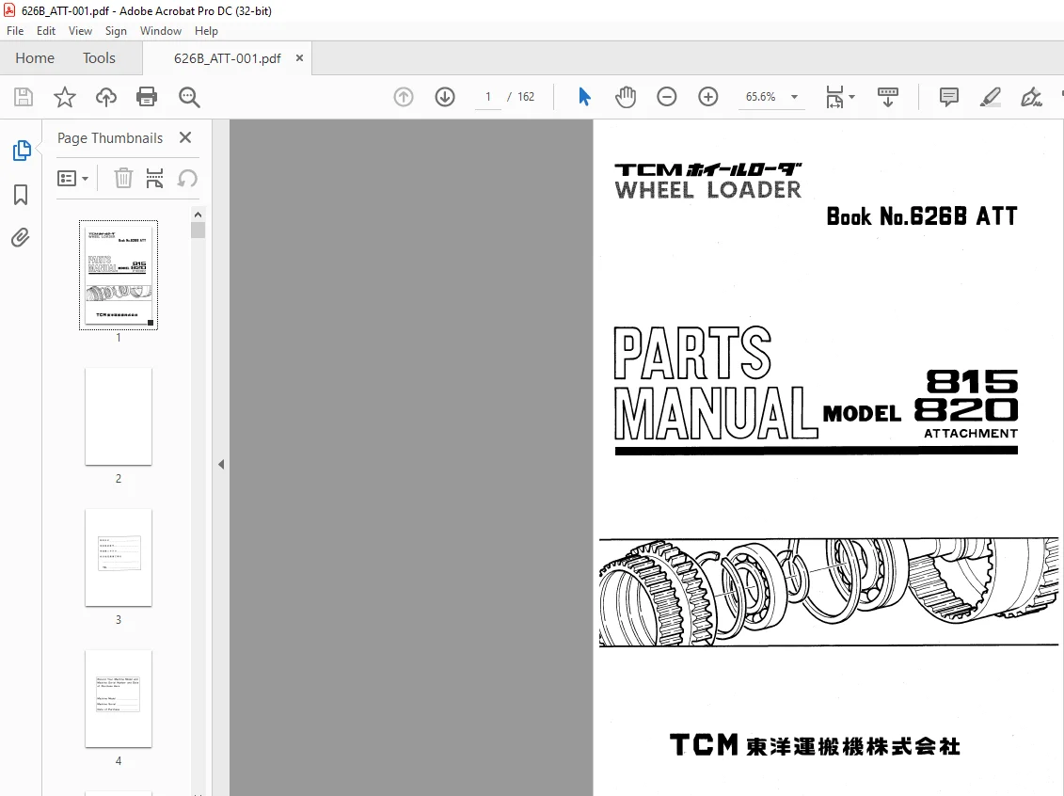Image resolution: width=1064 pixels, height=796 pixels.
Task: Choose the Selection arrow tool
Action: 584,97
